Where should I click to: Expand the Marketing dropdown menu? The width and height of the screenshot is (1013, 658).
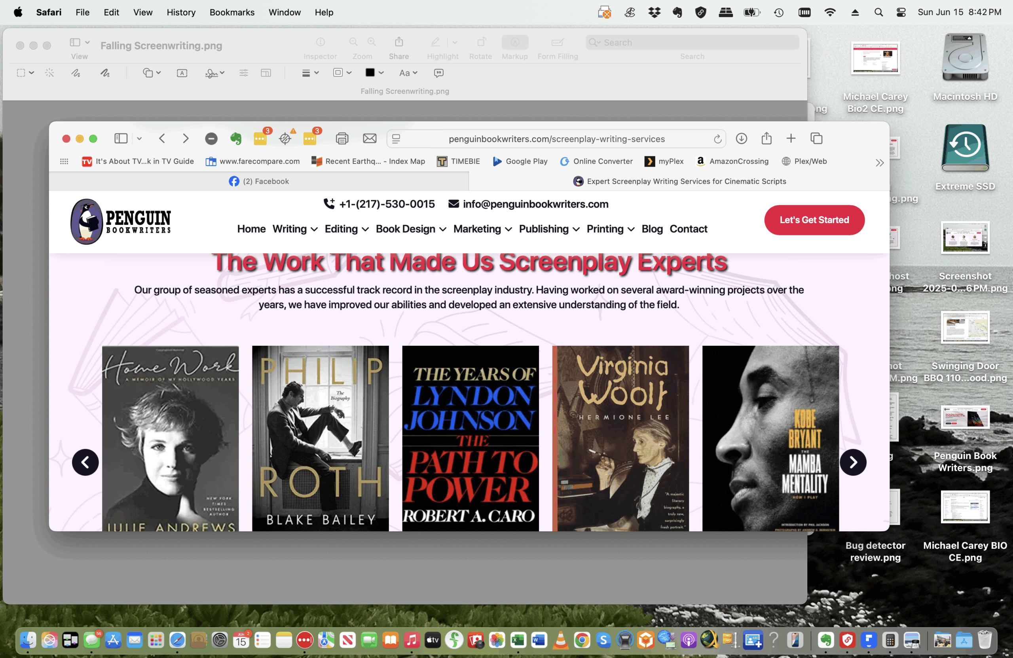pyautogui.click(x=482, y=229)
